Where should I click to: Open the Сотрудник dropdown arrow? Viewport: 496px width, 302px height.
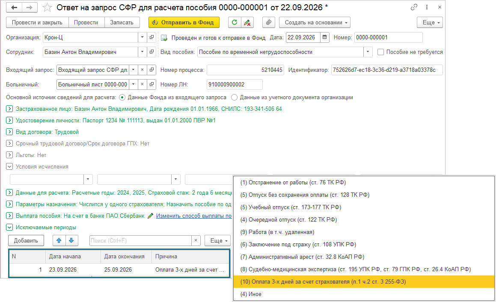(143, 52)
